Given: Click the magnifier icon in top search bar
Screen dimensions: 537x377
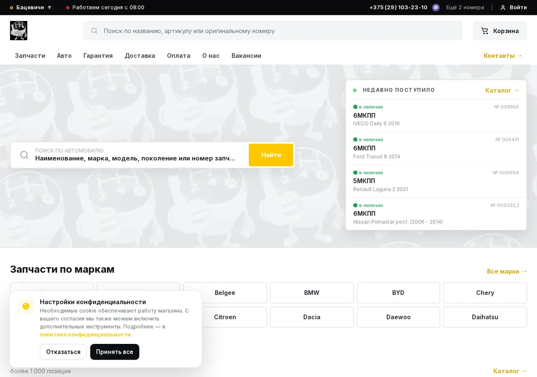Looking at the screenshot, I should pos(94,31).
